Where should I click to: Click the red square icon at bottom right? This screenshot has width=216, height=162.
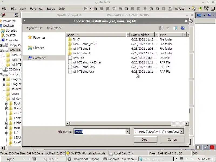tap(212, 147)
